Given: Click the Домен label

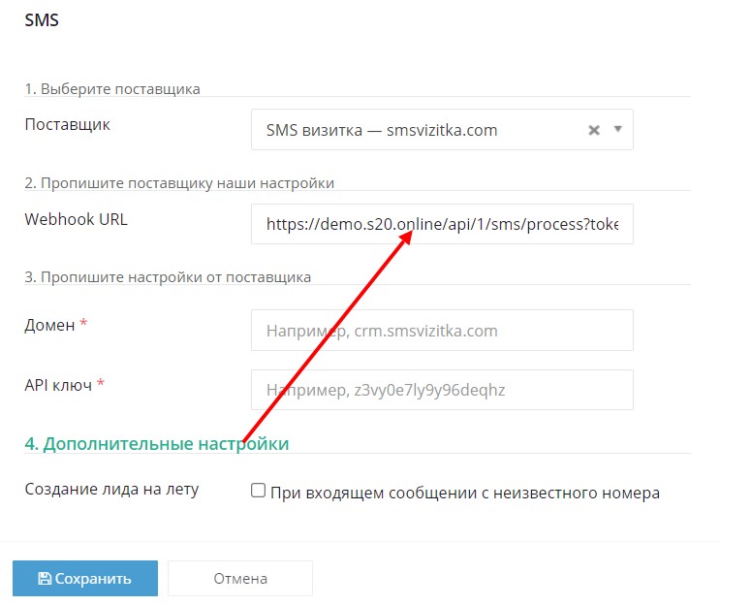Looking at the screenshot, I should tap(49, 326).
